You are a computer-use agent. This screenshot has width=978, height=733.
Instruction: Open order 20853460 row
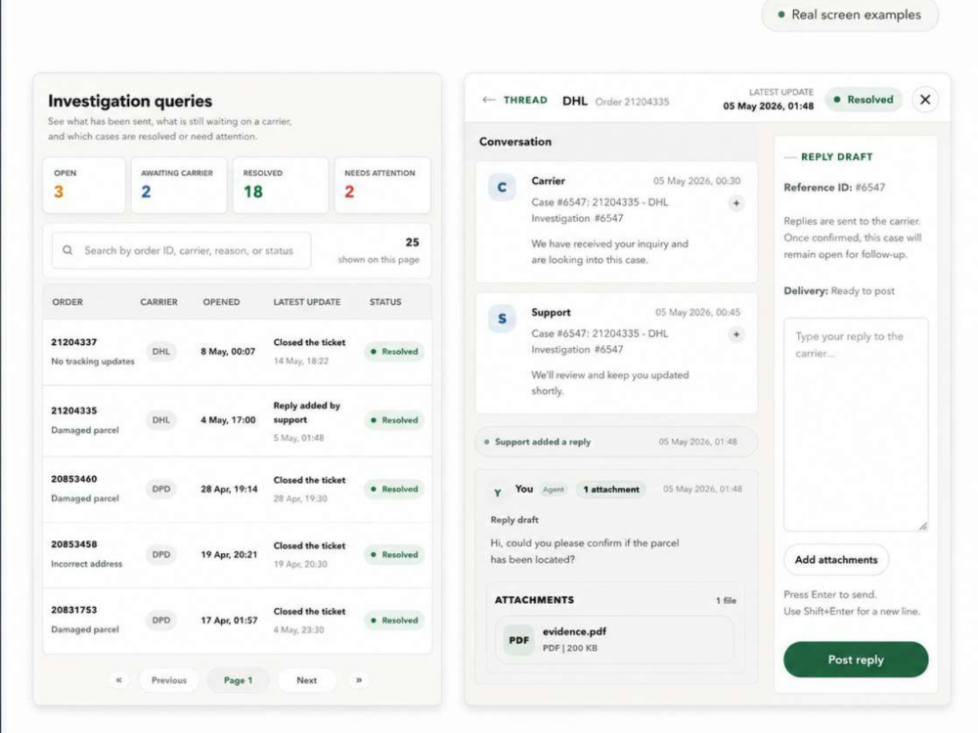point(237,490)
